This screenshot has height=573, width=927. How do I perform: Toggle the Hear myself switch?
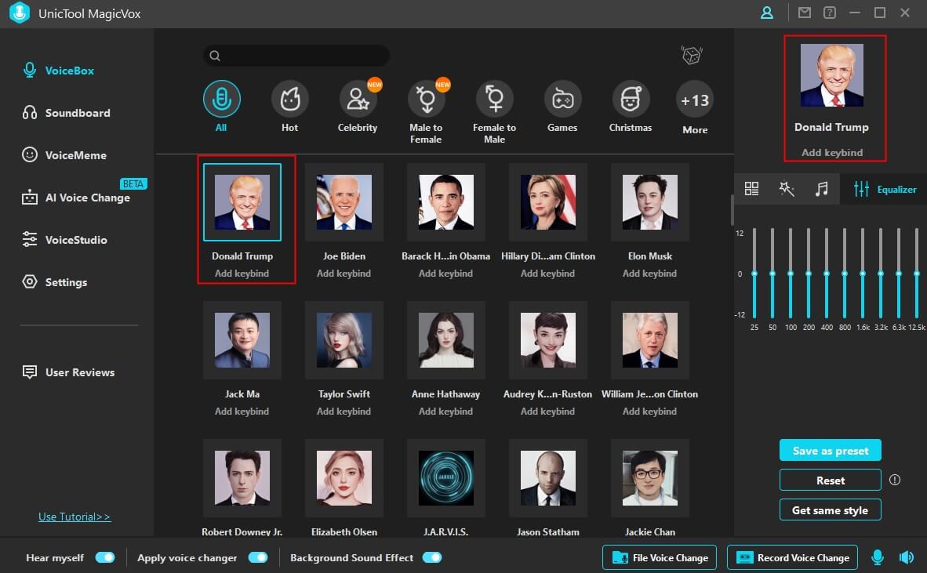[105, 557]
